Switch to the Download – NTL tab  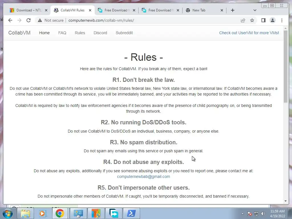[x=29, y=10]
